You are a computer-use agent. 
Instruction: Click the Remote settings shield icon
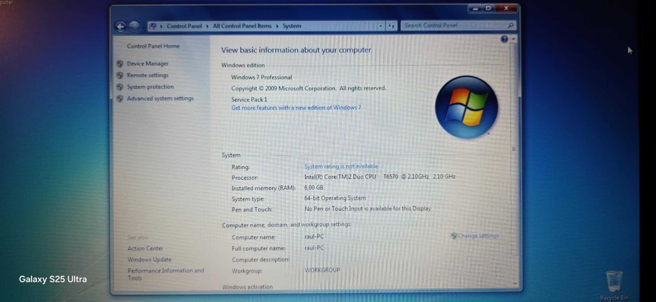[120, 75]
